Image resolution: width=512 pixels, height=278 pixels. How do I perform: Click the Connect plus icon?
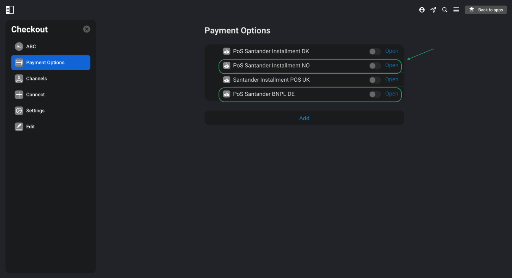pos(19,95)
